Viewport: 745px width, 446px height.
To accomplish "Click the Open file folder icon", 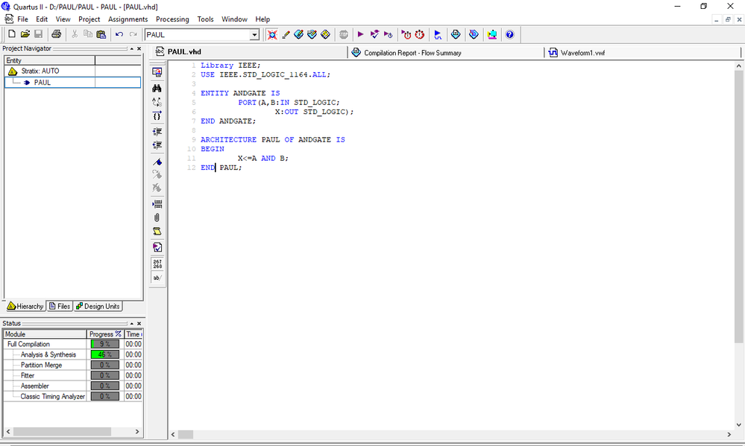I will (25, 34).
